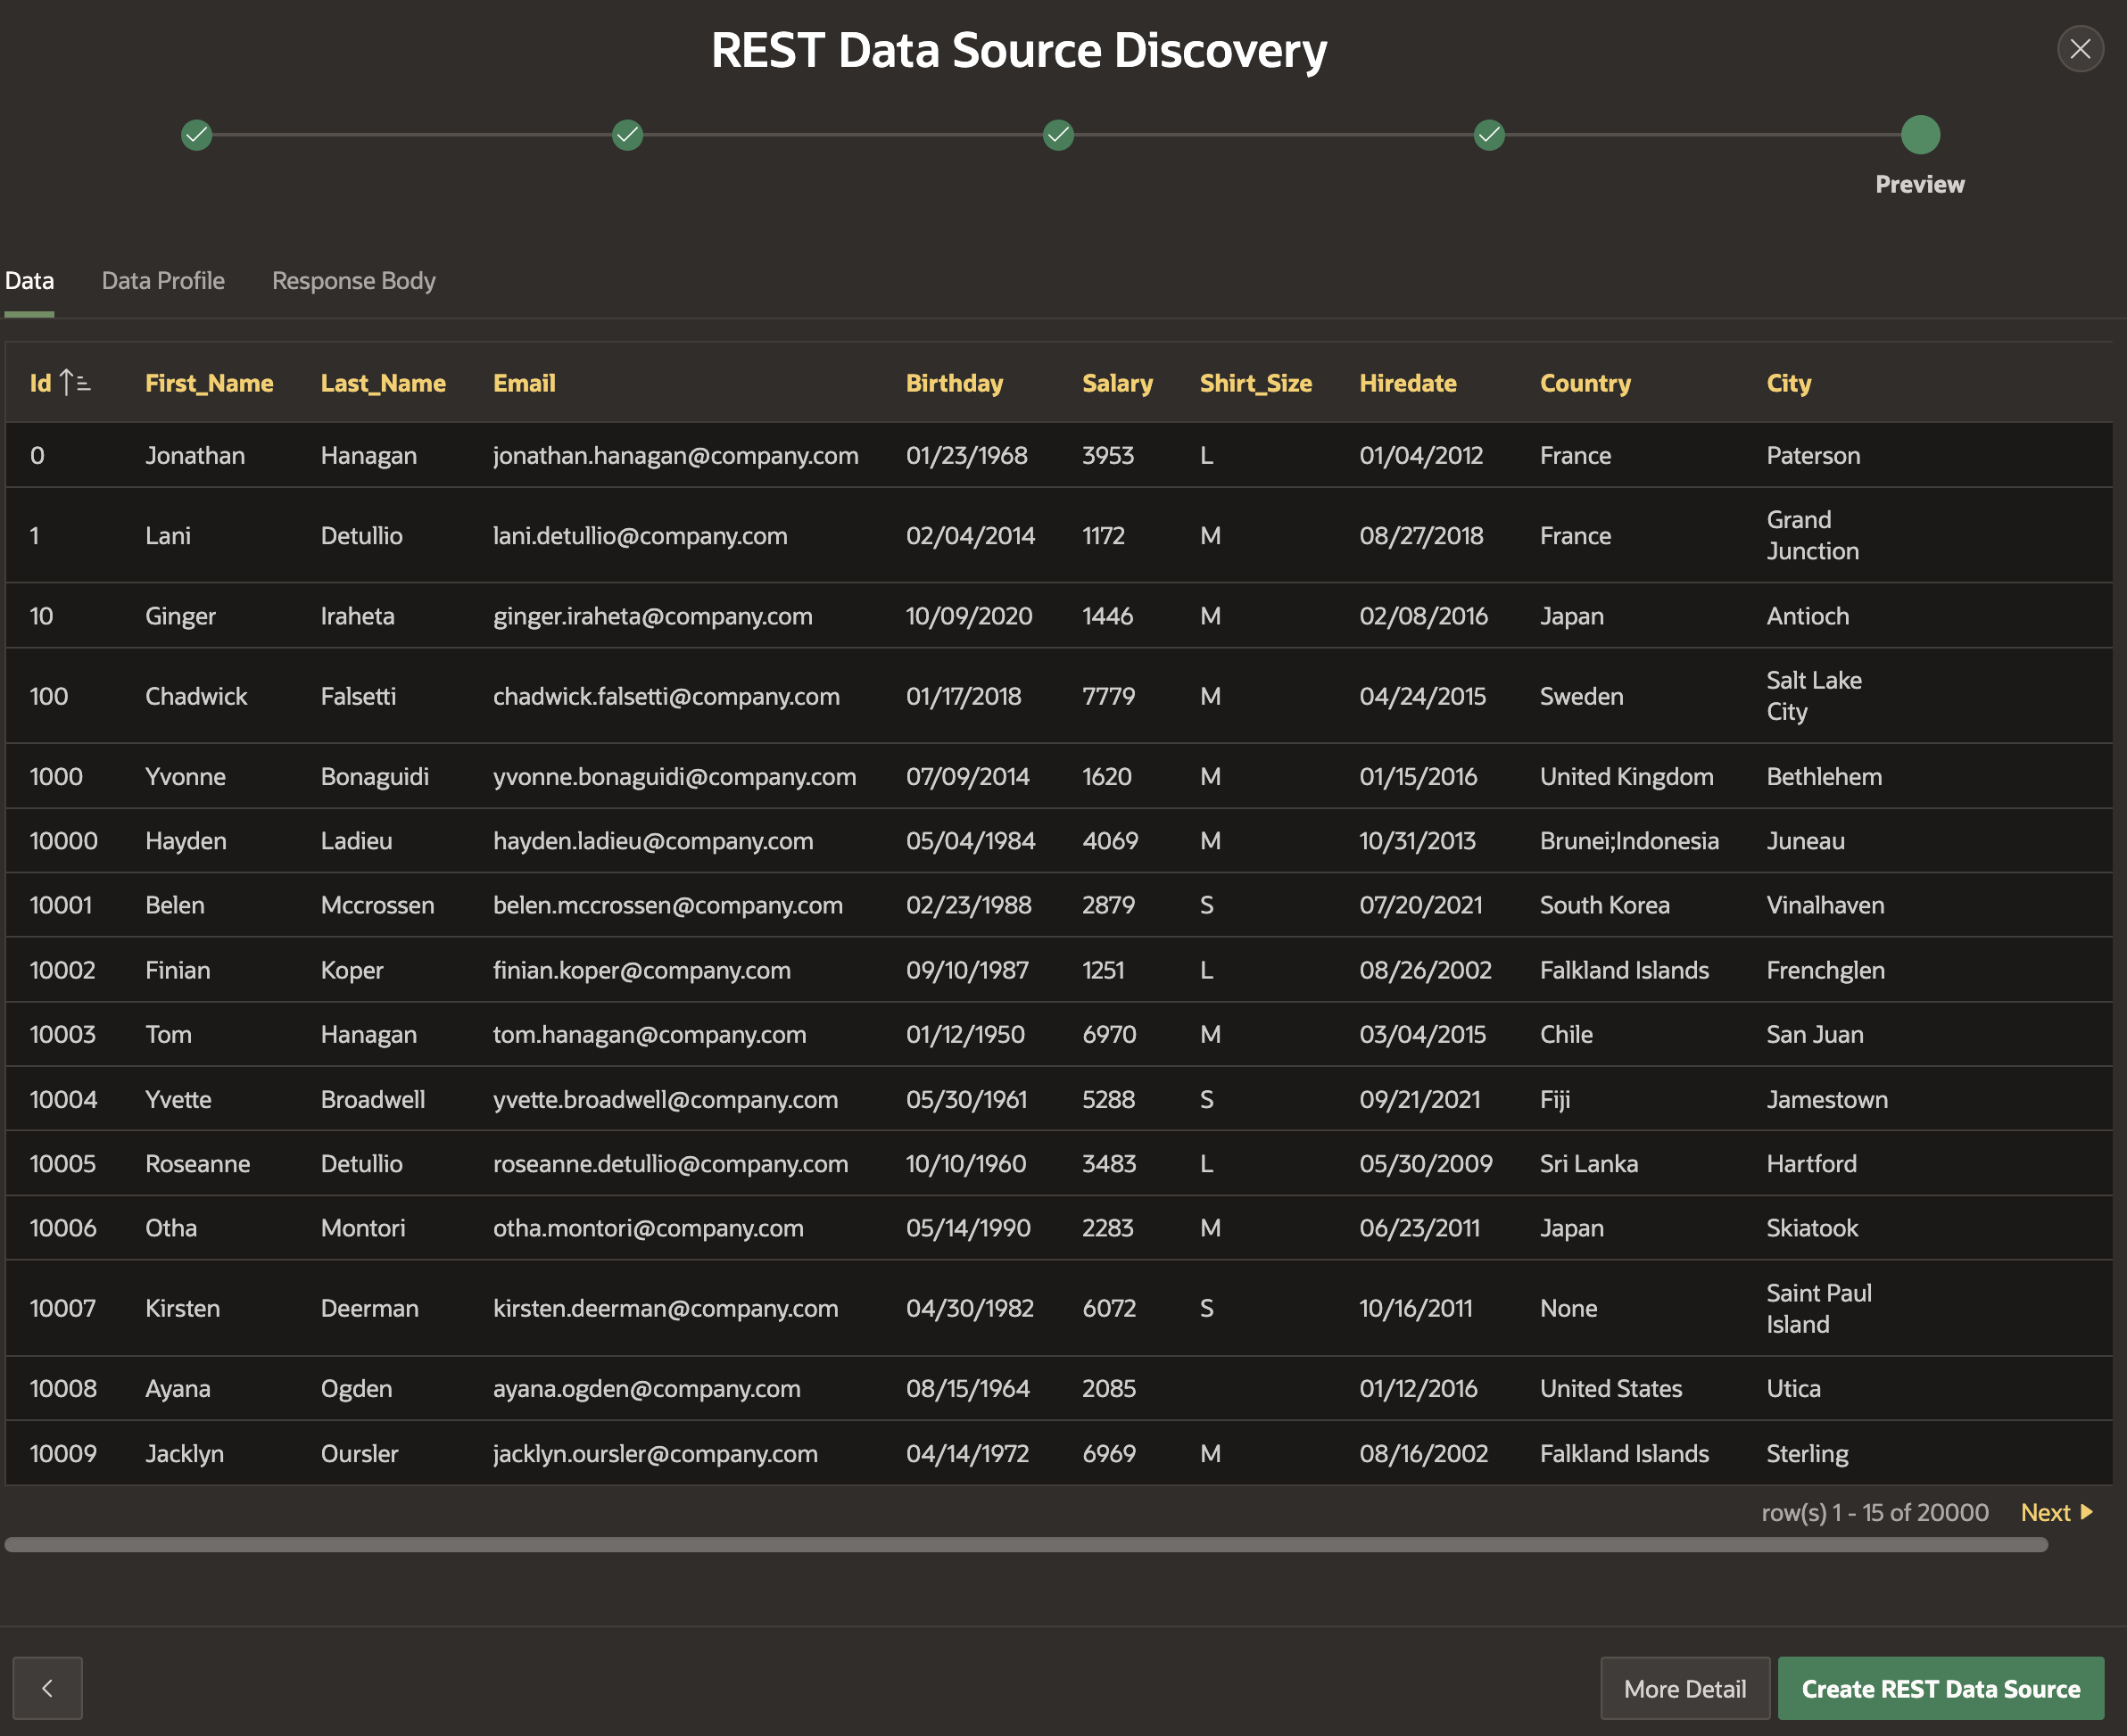Open the Response Body tab
The image size is (2127, 1736).
tap(353, 281)
